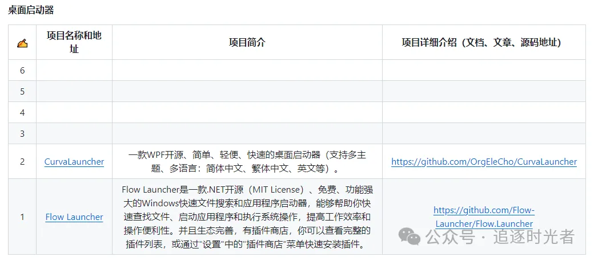Open the Flow Launcher project link
Viewport: 594px width, 261px height.
click(x=74, y=217)
